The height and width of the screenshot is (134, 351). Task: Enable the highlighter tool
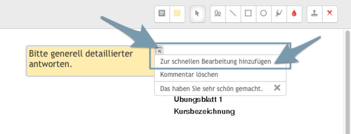[x=279, y=13]
